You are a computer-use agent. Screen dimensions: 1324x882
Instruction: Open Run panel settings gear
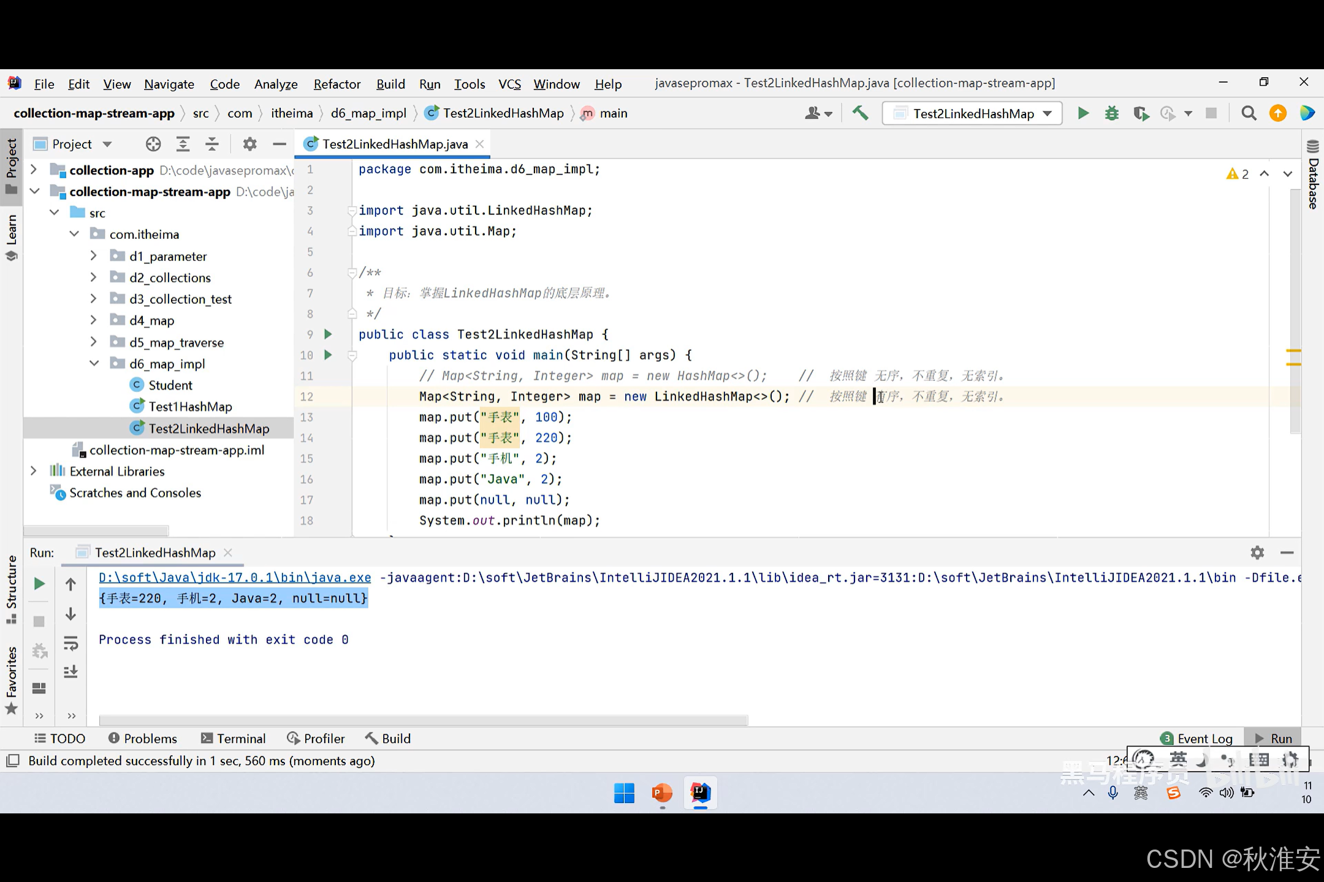1257,552
